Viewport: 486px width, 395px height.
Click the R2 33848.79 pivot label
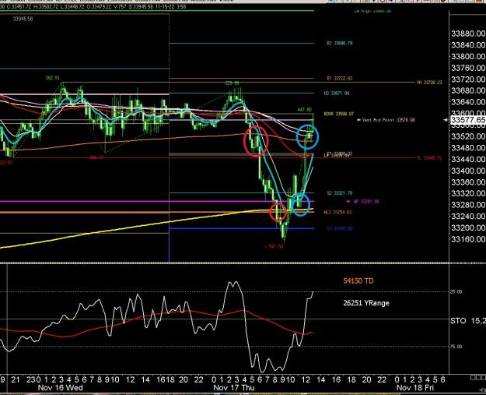(339, 43)
